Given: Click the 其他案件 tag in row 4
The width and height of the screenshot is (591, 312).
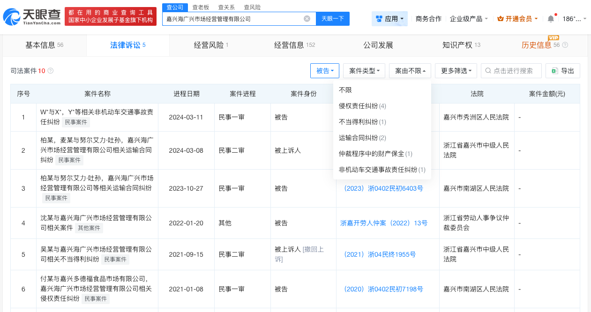Looking at the screenshot, I should point(89,229).
